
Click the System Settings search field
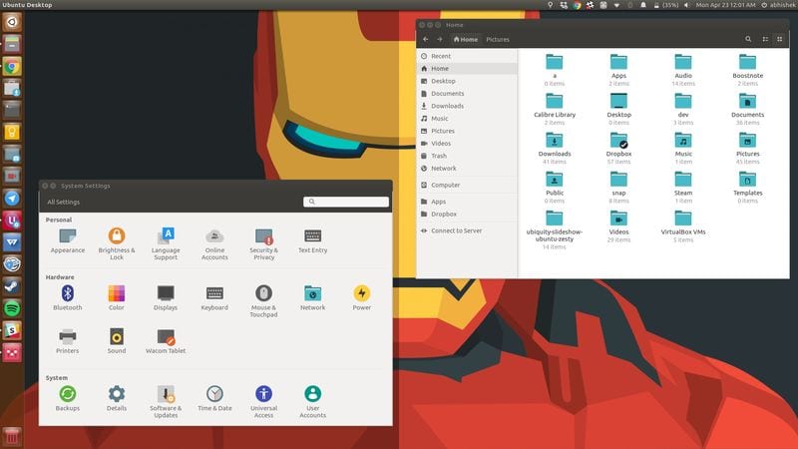click(x=346, y=202)
